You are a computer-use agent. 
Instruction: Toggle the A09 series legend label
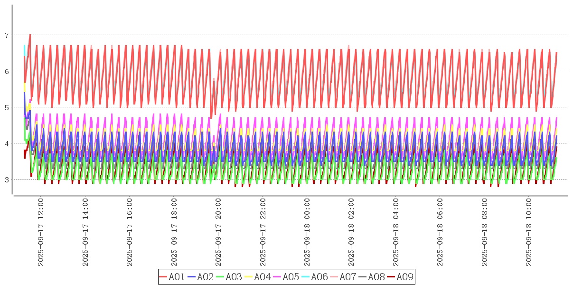404,277
